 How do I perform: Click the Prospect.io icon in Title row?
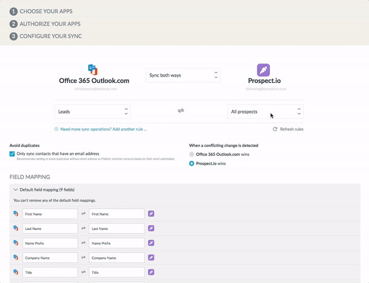point(151,272)
